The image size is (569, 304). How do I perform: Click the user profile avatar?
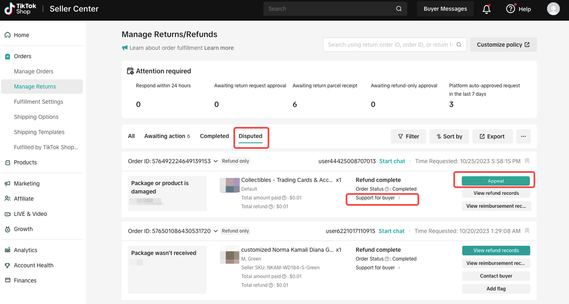[553, 9]
